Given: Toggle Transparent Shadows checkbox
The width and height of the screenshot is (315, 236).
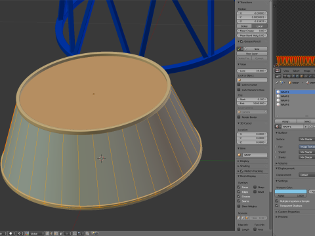Looking at the screenshot, I should click(x=277, y=205).
